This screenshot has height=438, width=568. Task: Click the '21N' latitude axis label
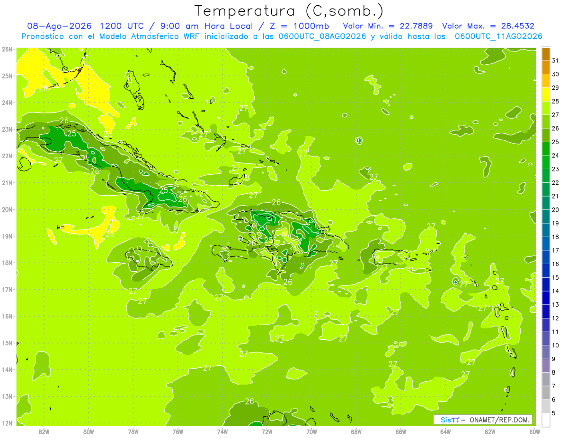[x=7, y=182]
